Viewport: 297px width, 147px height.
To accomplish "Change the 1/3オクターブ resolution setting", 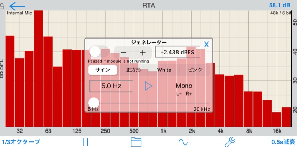I will tap(21, 142).
